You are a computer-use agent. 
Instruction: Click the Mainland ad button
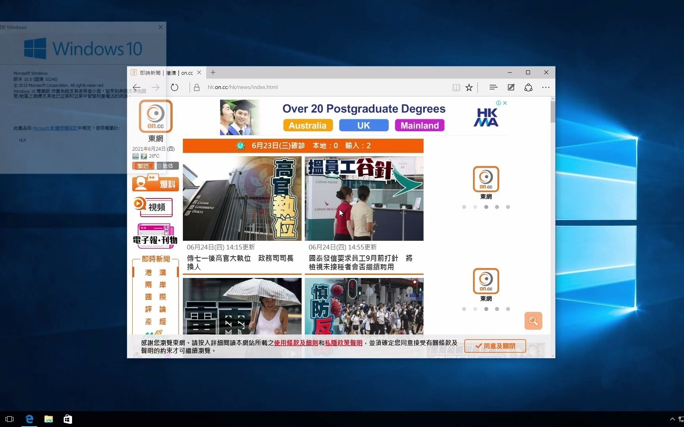[x=420, y=125]
